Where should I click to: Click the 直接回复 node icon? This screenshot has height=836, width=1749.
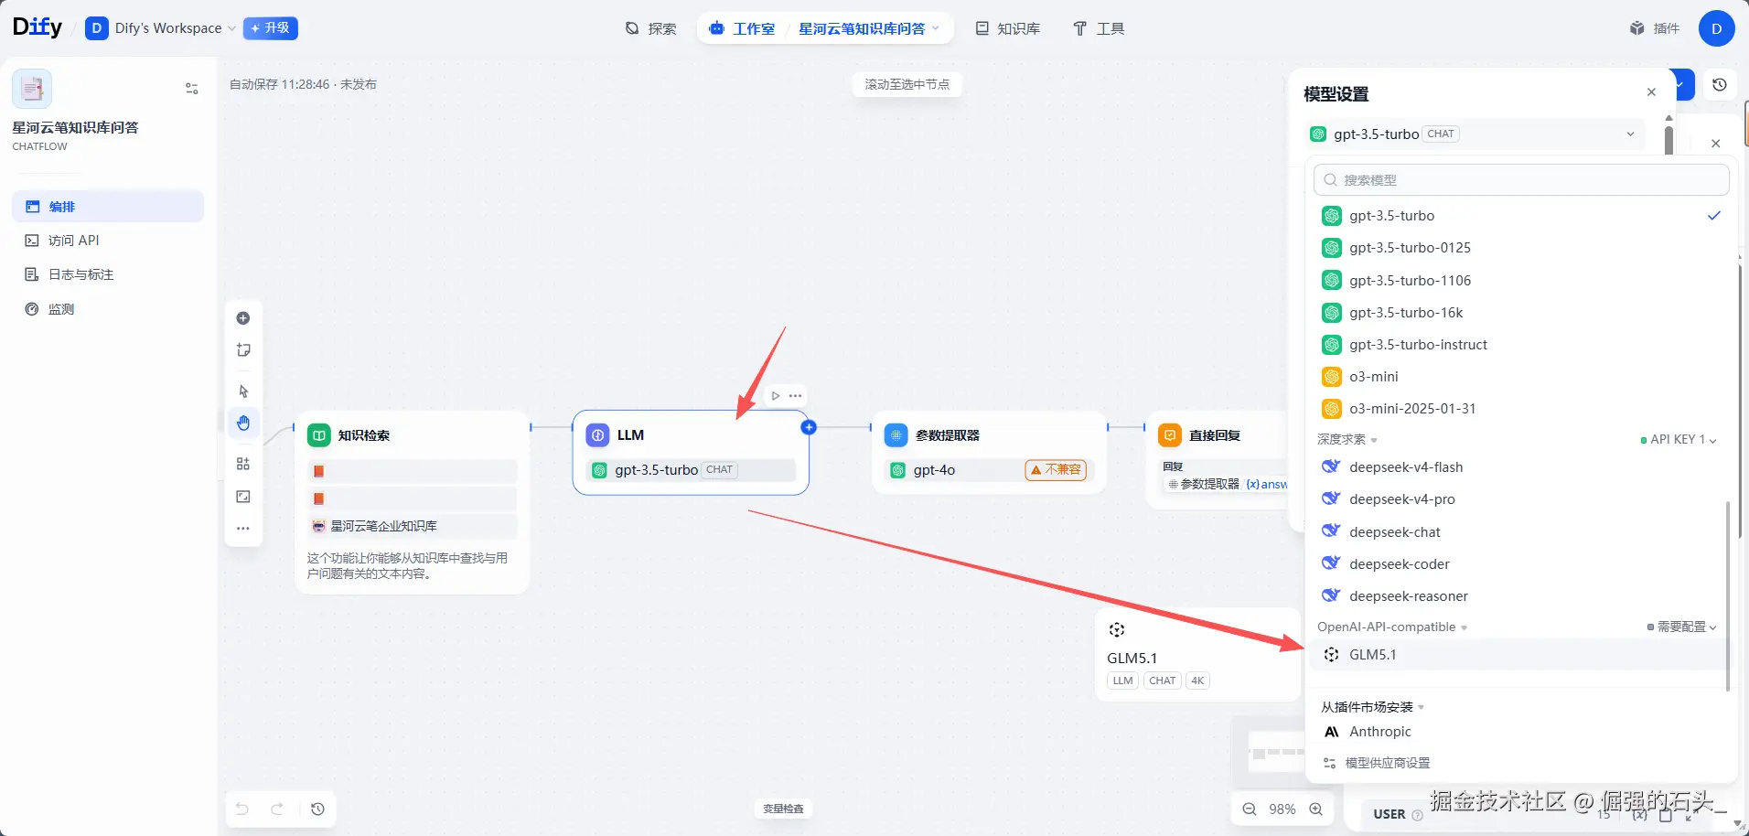point(1170,435)
